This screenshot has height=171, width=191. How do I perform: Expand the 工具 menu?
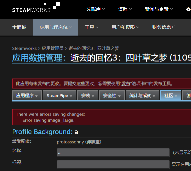(x=92, y=27)
